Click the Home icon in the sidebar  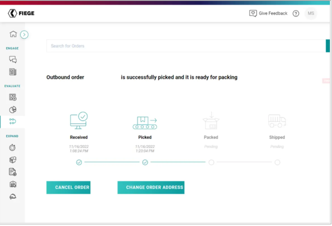13,34
